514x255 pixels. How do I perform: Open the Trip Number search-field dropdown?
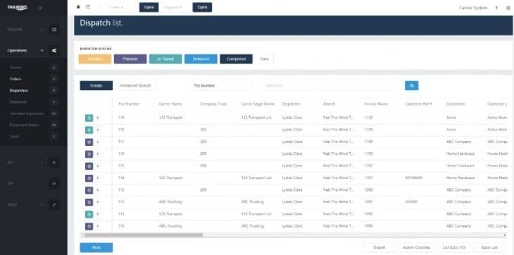222,85
